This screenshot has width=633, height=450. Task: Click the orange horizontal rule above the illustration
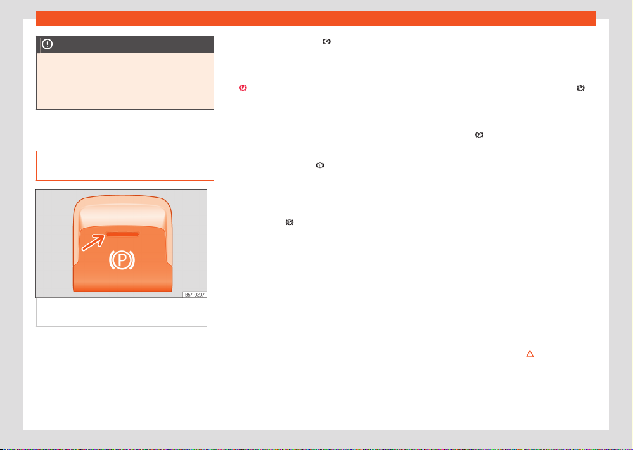point(125,181)
